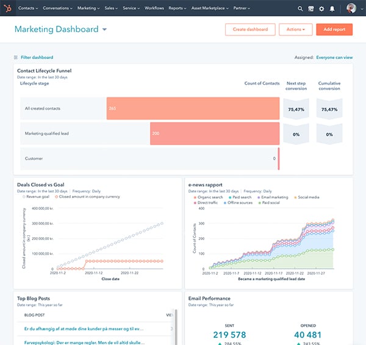Toggle the Organic search legend series
The width and height of the screenshot is (366, 345).
click(208, 197)
